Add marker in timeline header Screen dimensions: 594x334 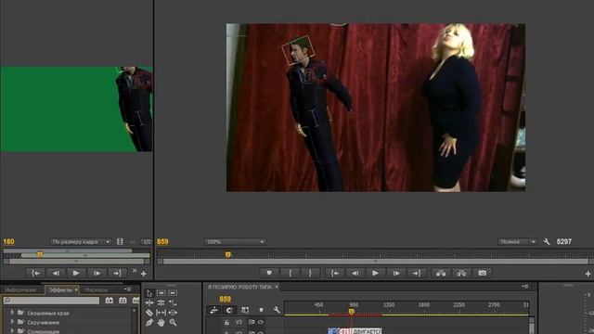(261, 310)
